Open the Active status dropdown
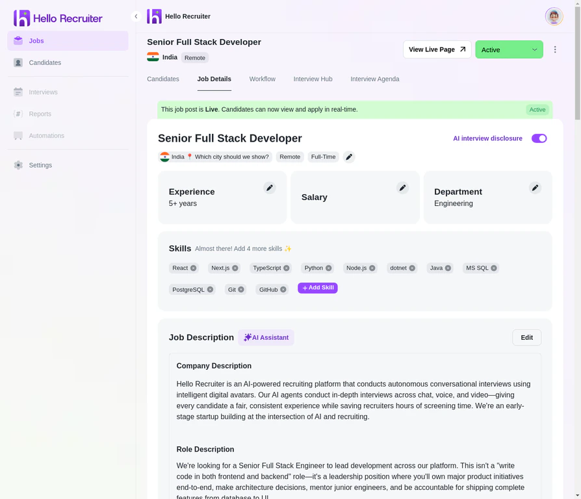The image size is (581, 499). tap(509, 49)
